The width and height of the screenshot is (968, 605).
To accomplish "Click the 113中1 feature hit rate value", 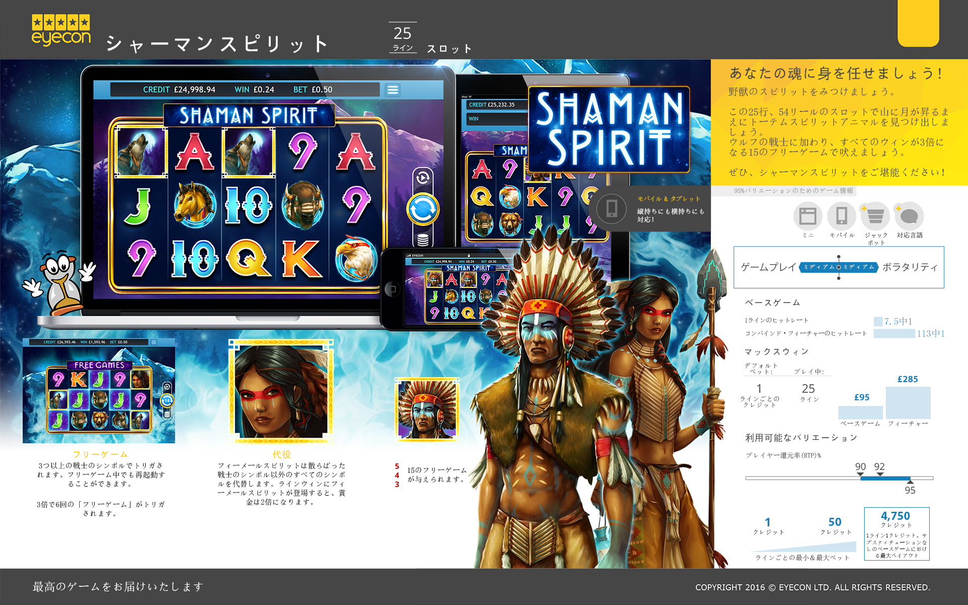I will (931, 333).
